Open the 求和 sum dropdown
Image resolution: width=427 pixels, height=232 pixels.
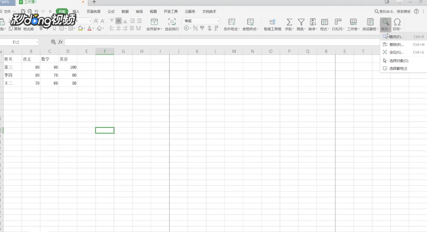point(289,24)
